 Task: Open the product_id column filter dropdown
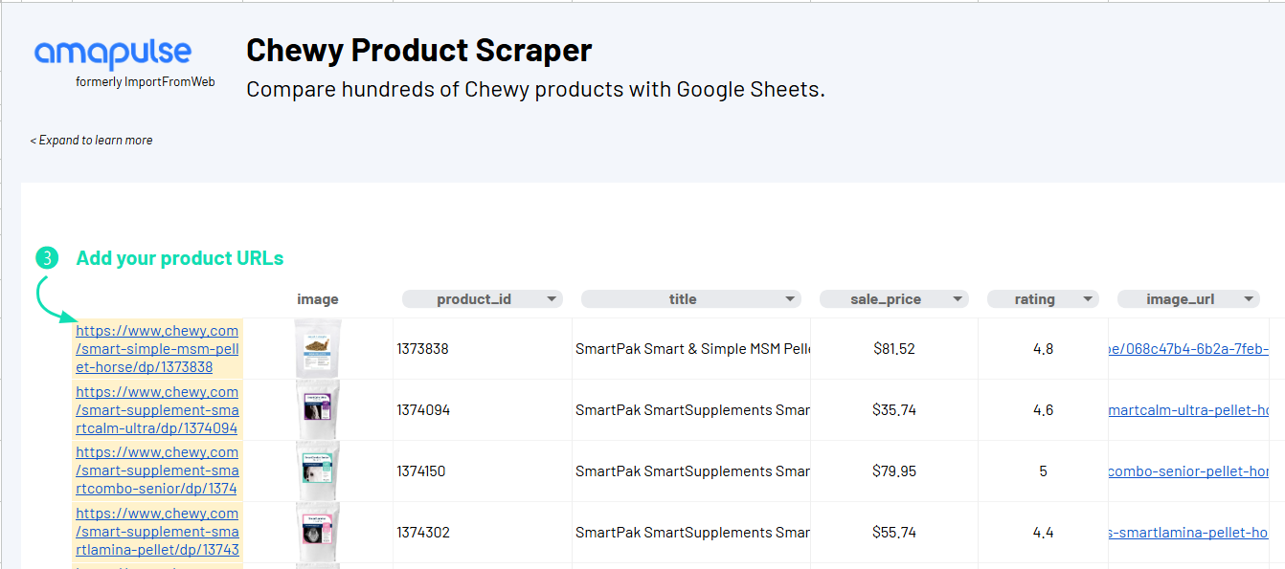point(552,299)
